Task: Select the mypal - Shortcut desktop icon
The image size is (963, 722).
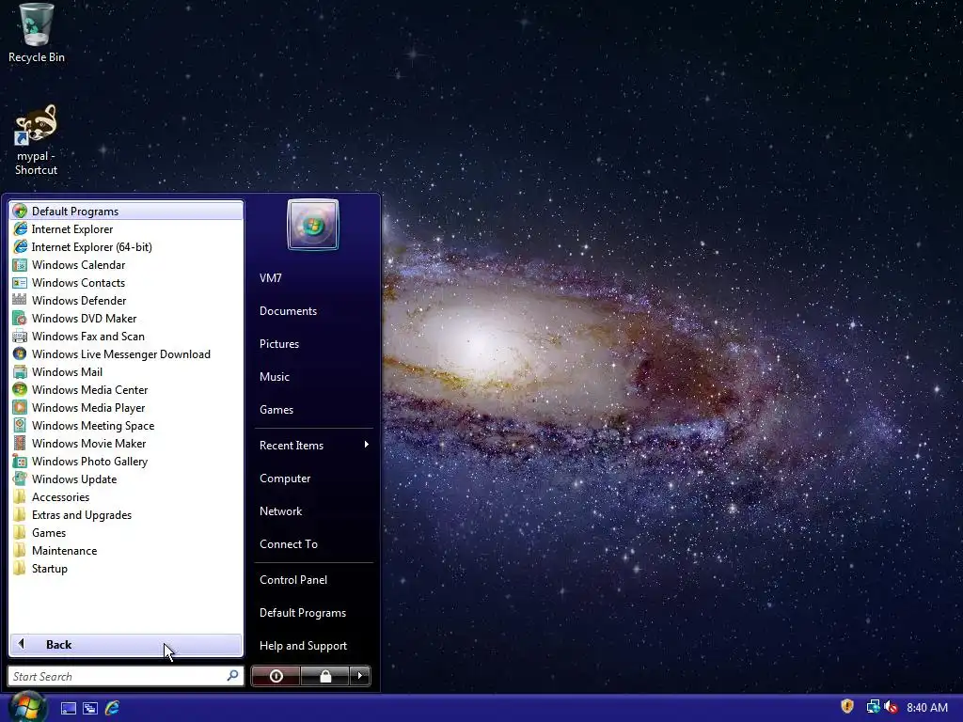Action: tap(37, 141)
